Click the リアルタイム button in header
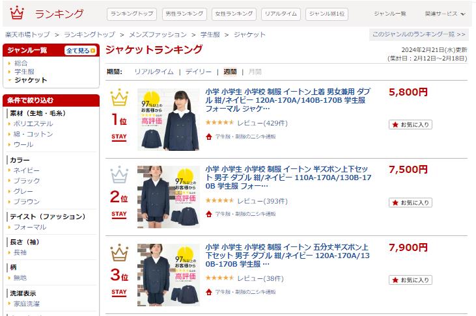The height and width of the screenshot is (316, 476). (281, 14)
